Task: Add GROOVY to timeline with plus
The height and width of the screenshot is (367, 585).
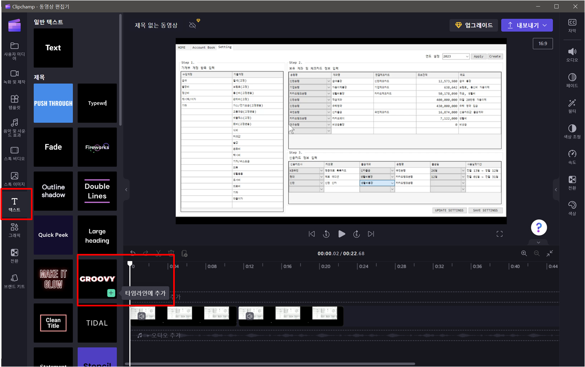Action: [x=111, y=293]
